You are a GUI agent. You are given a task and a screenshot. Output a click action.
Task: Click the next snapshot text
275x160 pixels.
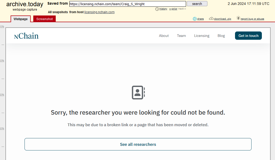182,9
